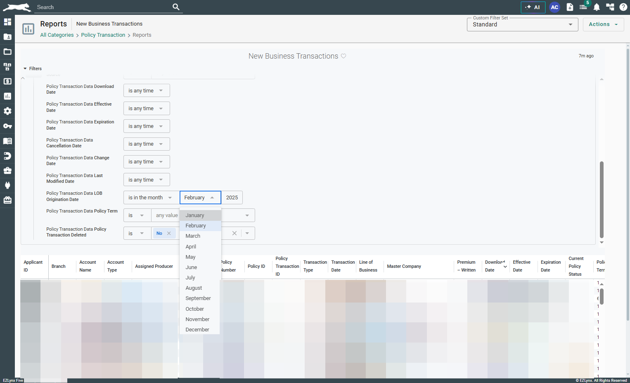Click the search magnifier icon
The height and width of the screenshot is (383, 630).
[x=176, y=7]
